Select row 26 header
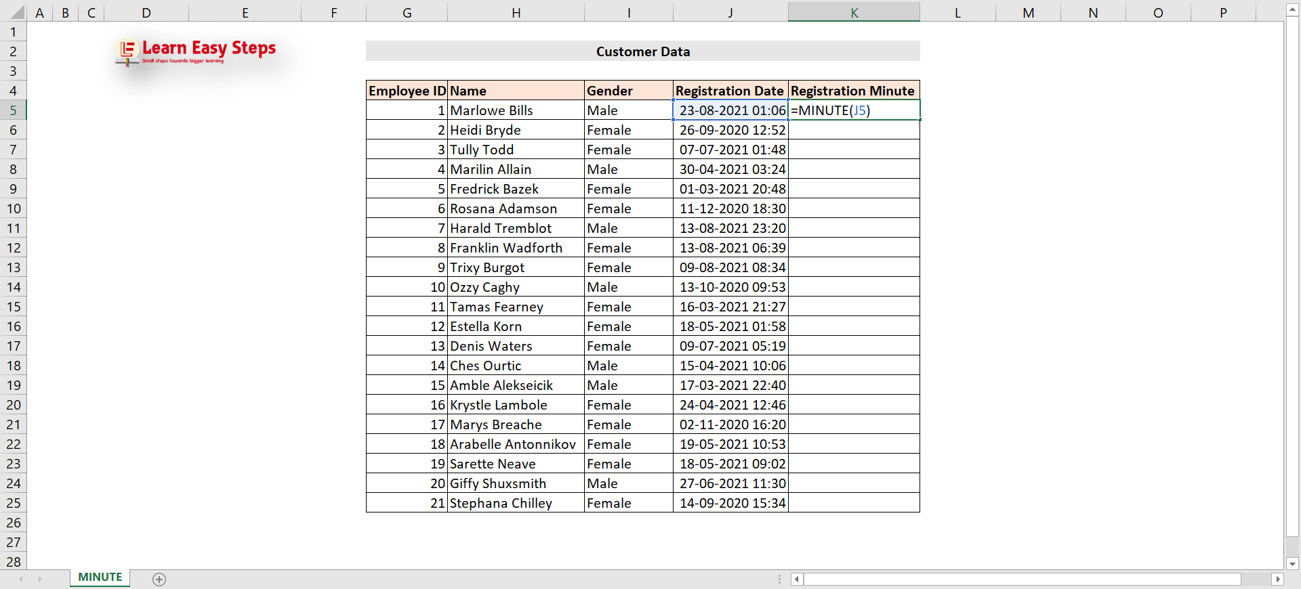Viewport: 1301px width, 589px height. [14, 523]
